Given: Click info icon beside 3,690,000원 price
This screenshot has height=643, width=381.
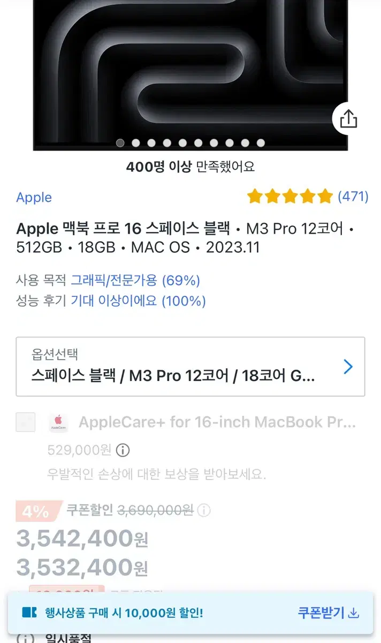Looking at the screenshot, I should [204, 511].
